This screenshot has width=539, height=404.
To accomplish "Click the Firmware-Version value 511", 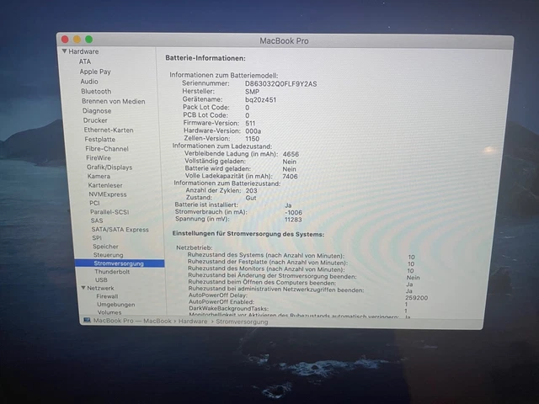I will 250,124.
